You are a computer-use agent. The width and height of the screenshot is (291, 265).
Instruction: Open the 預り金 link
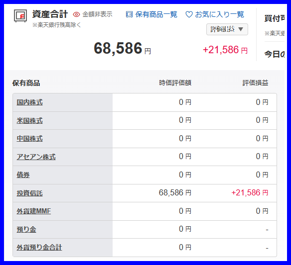(26, 229)
